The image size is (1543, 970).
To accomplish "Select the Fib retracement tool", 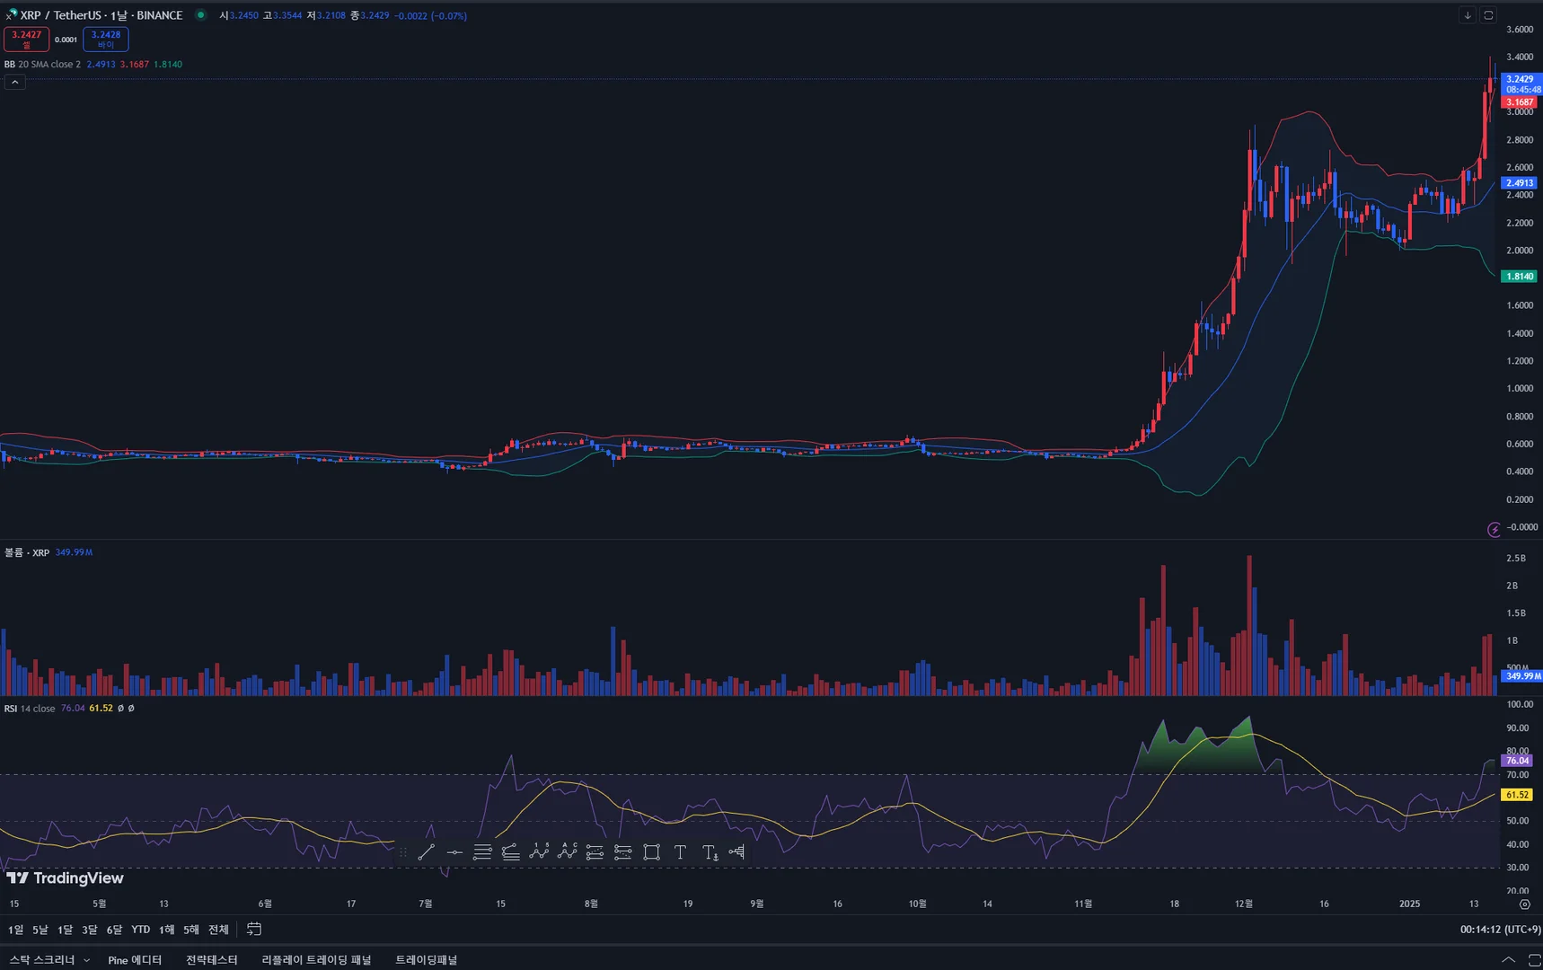I will click(x=482, y=852).
